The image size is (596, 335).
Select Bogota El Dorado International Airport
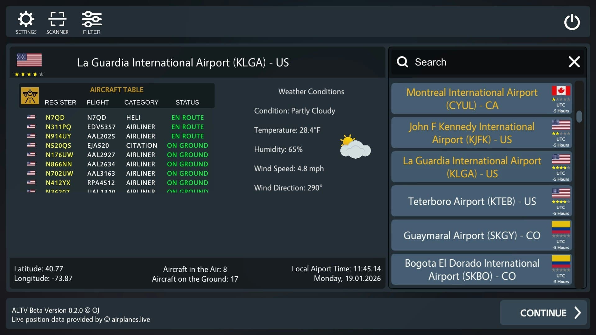tap(471, 269)
